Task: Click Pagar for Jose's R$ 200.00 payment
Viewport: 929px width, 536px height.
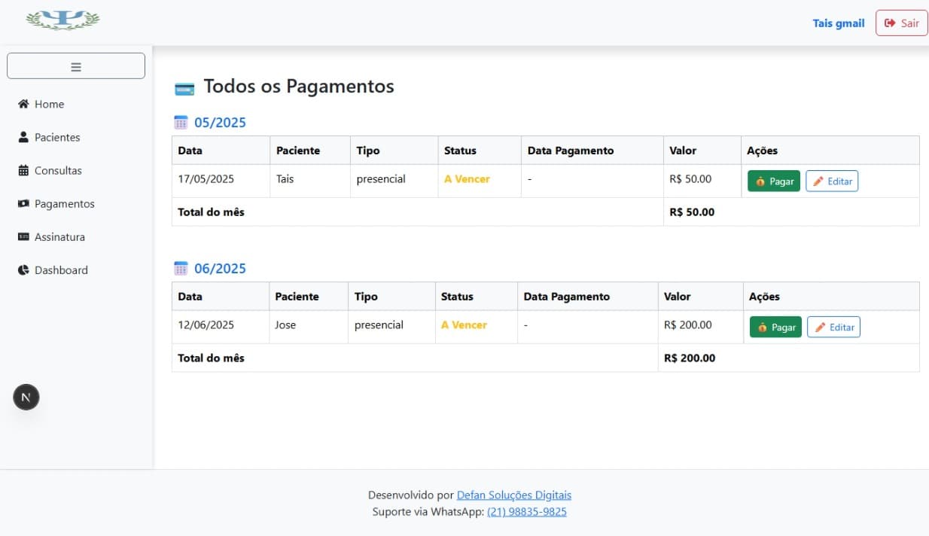Action: click(x=775, y=327)
